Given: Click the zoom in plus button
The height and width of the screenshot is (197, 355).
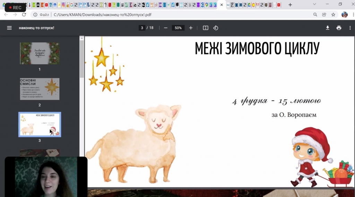Looking at the screenshot, I should [x=191, y=28].
